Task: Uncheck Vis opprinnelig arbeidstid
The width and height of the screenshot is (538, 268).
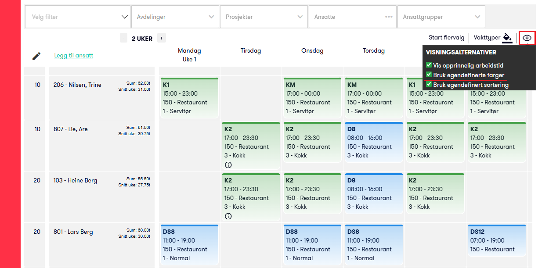Action: coord(429,65)
